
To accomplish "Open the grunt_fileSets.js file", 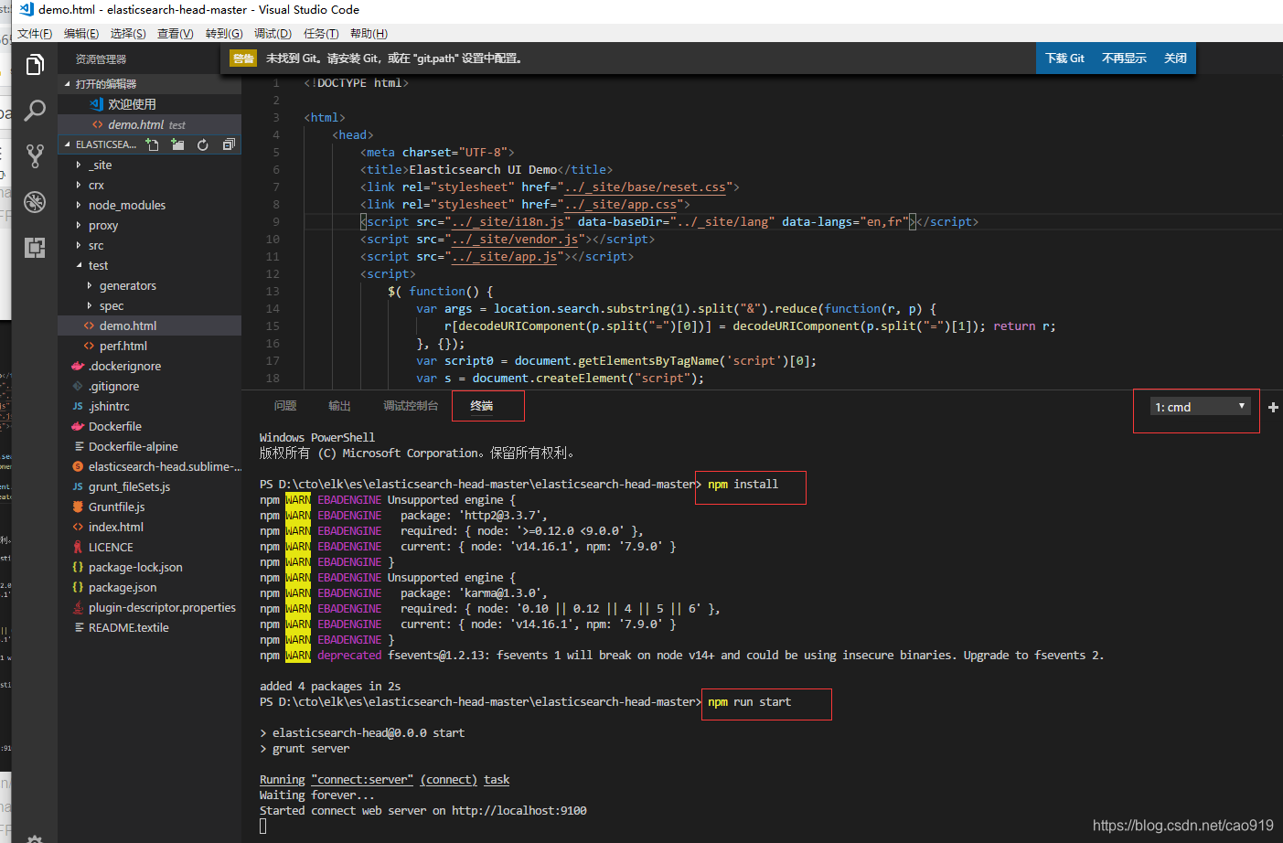I will [149, 487].
